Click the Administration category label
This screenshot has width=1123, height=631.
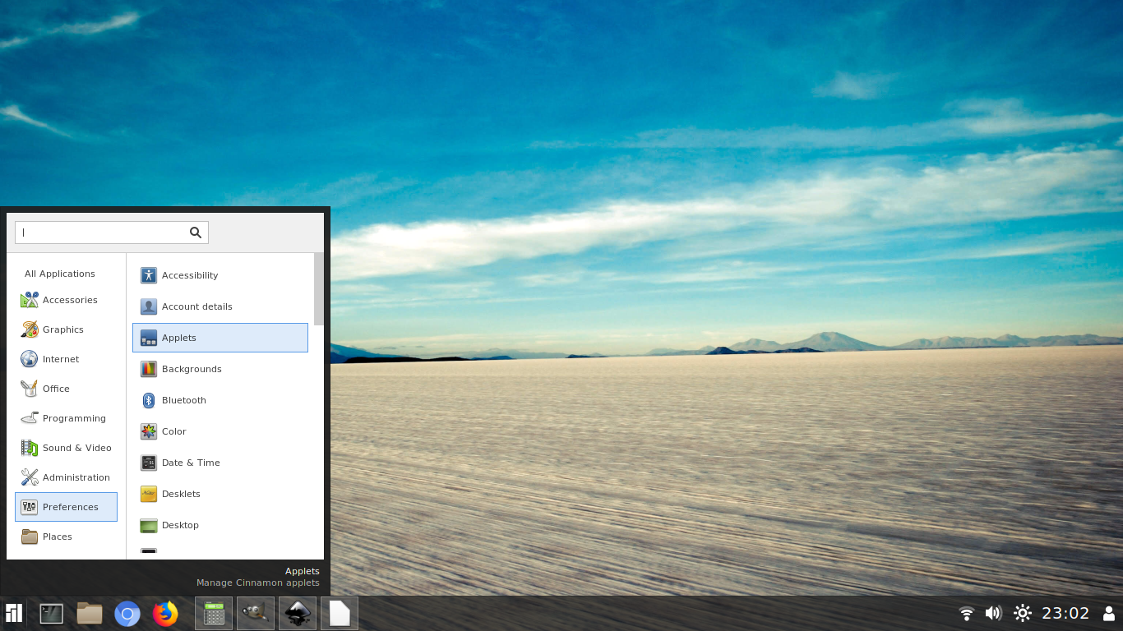[76, 477]
